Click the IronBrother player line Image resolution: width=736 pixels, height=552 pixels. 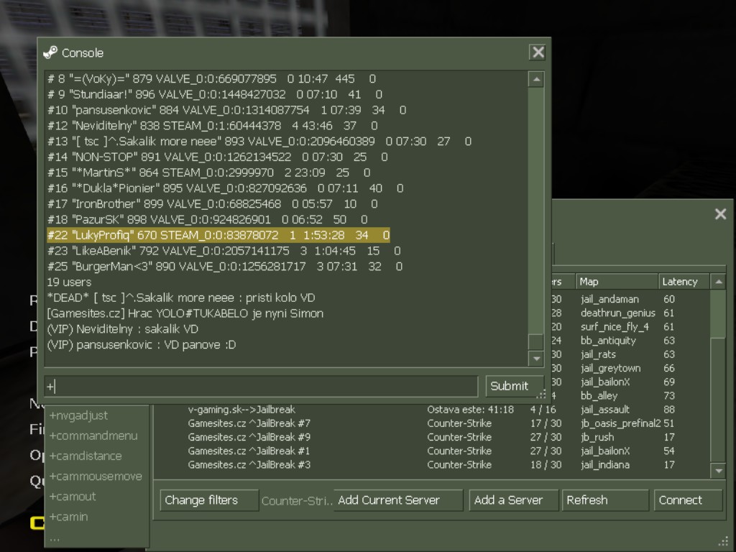(212, 203)
